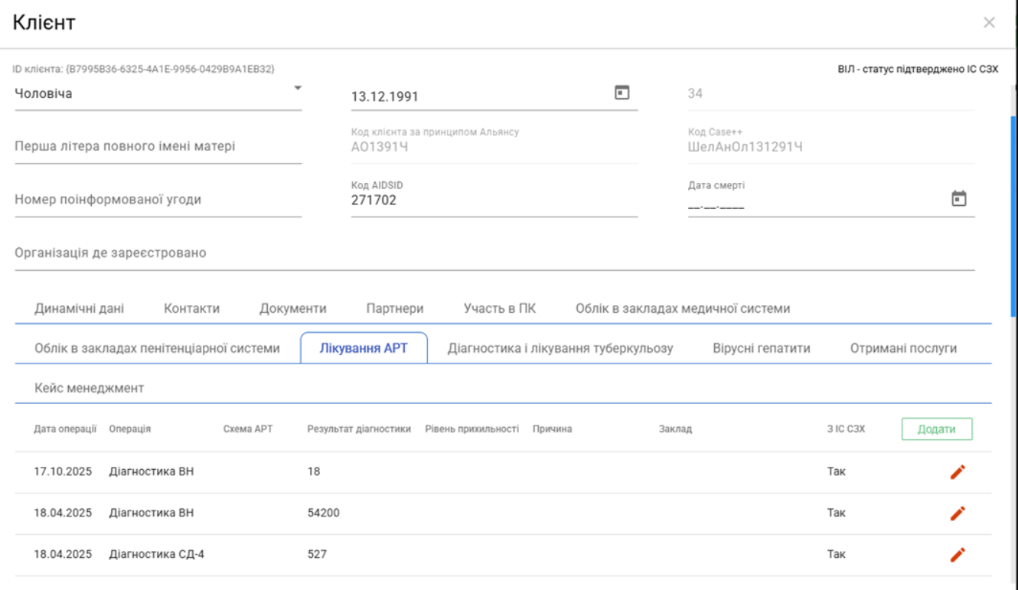
Task: Edit the Діагностика СД-4 record
Action: (958, 555)
